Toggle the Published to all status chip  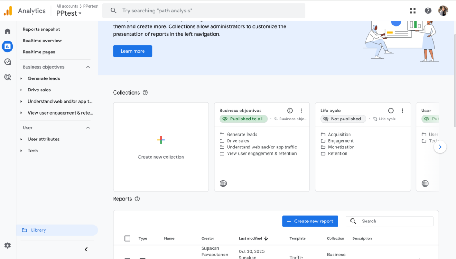[x=243, y=119]
